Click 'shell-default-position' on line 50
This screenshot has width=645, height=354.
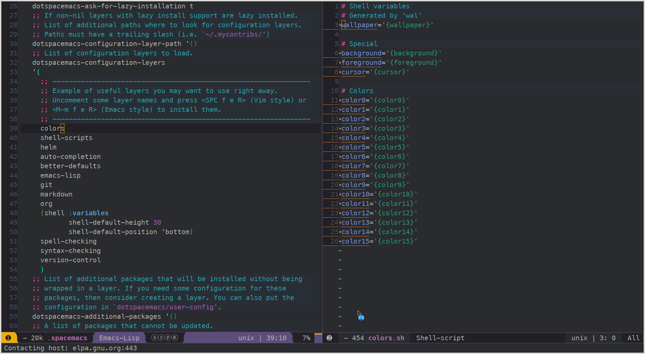pos(113,232)
